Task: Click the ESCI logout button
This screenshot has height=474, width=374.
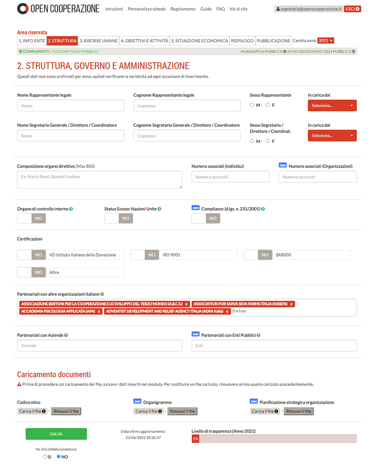Action: [x=352, y=9]
